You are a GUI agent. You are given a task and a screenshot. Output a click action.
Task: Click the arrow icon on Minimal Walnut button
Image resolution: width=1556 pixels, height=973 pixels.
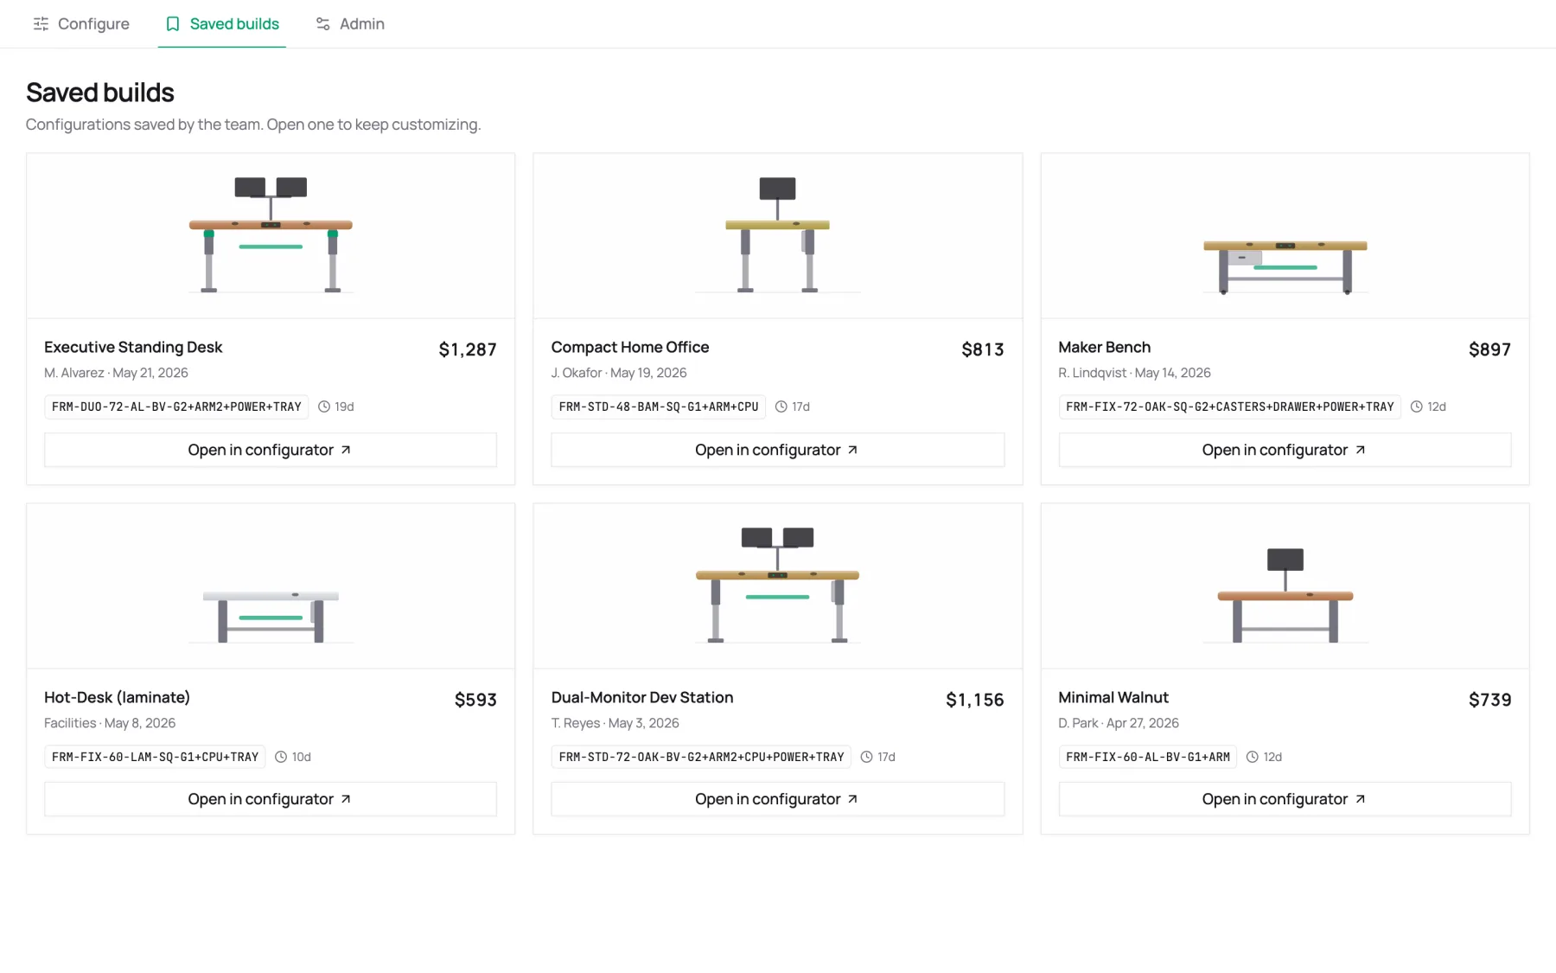tap(1360, 799)
